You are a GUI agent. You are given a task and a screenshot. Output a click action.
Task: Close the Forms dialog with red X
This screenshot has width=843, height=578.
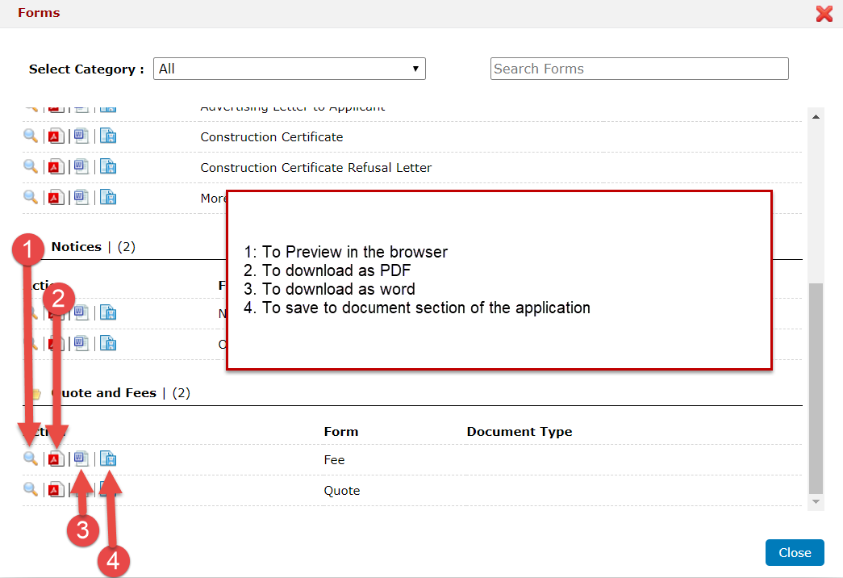[824, 14]
